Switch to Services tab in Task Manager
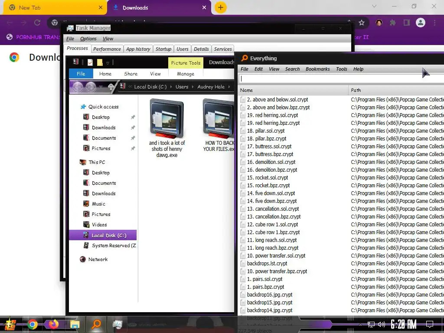Viewport: 444px width, 333px height. [x=223, y=49]
